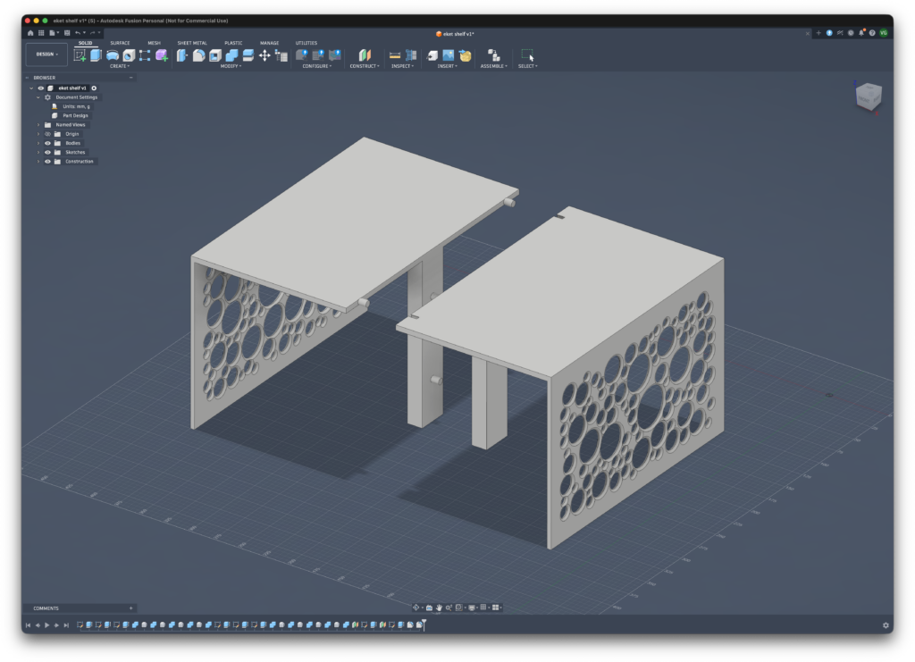The width and height of the screenshot is (915, 662).
Task: Switch to the Manage tab
Action: (x=270, y=43)
